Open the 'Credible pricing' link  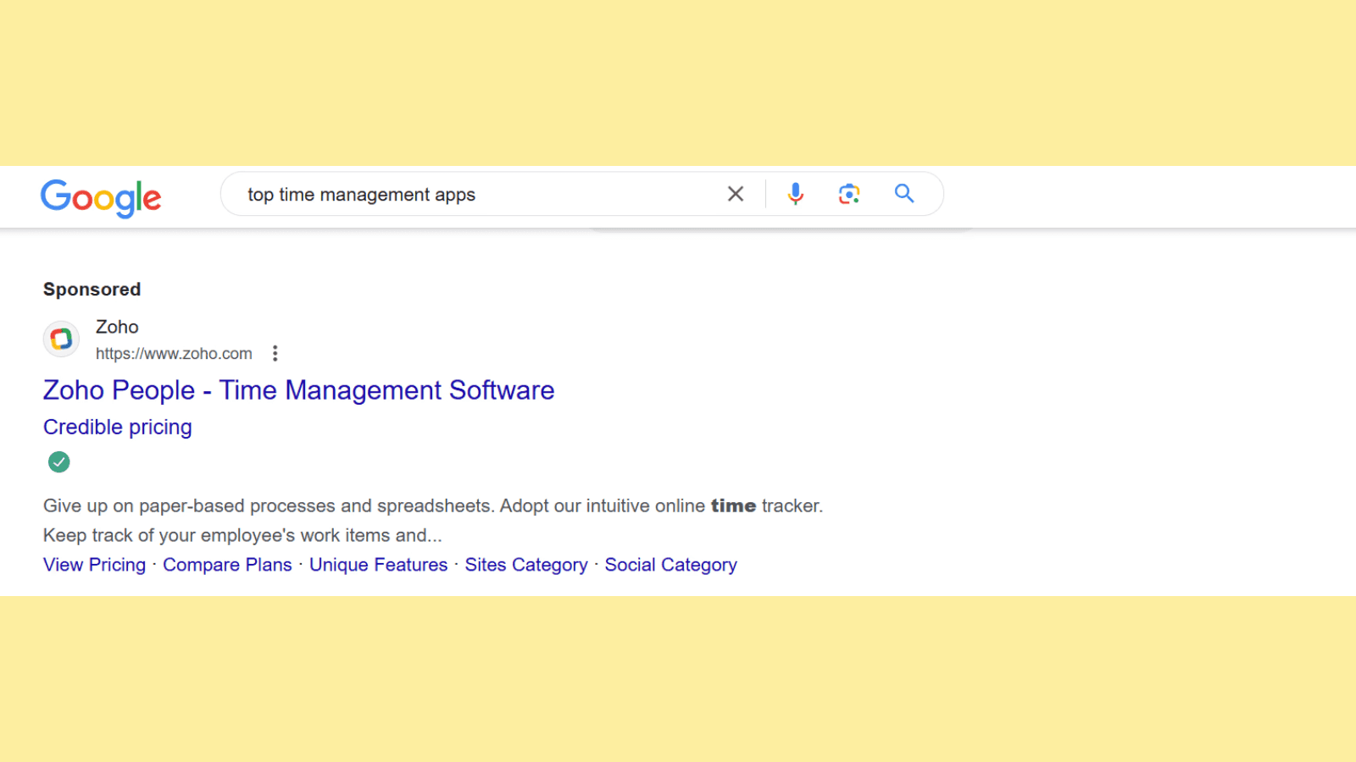tap(118, 427)
